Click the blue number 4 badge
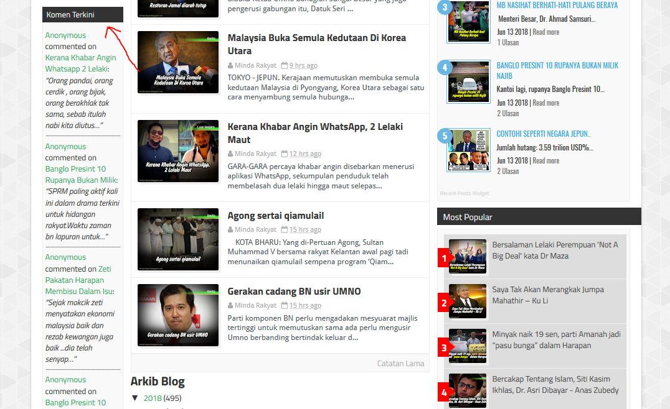 pos(445,68)
